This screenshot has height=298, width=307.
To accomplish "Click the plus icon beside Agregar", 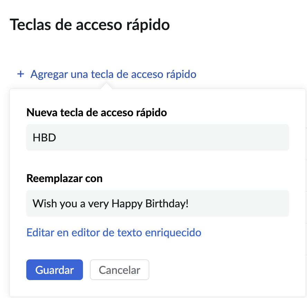I will tap(21, 74).
